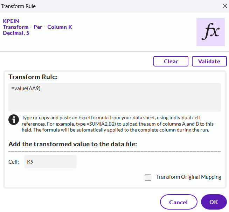229x212 pixels.
Task: Confirm the rule with OK
Action: click(x=214, y=202)
